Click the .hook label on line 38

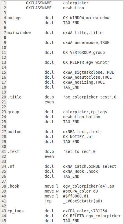13,186
